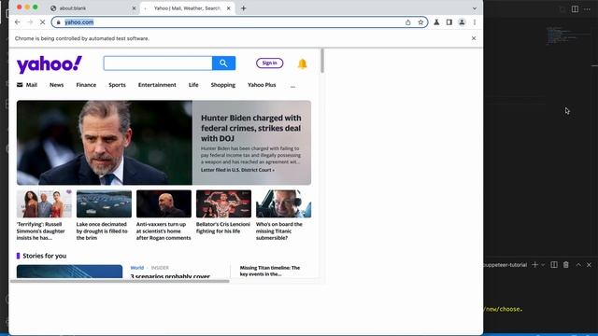Click the VS Code minimap
Screen dimensions: 598x336
[568, 35]
